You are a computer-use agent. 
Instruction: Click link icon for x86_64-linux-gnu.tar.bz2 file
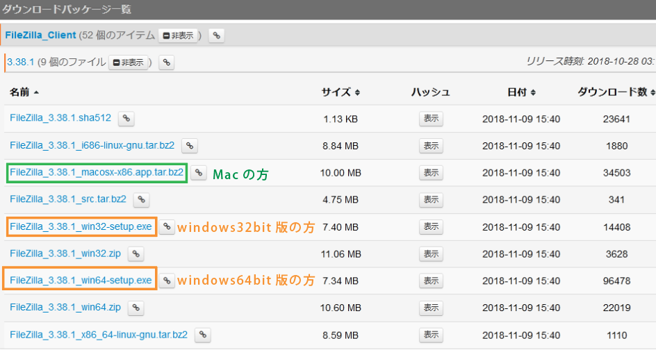point(202,335)
